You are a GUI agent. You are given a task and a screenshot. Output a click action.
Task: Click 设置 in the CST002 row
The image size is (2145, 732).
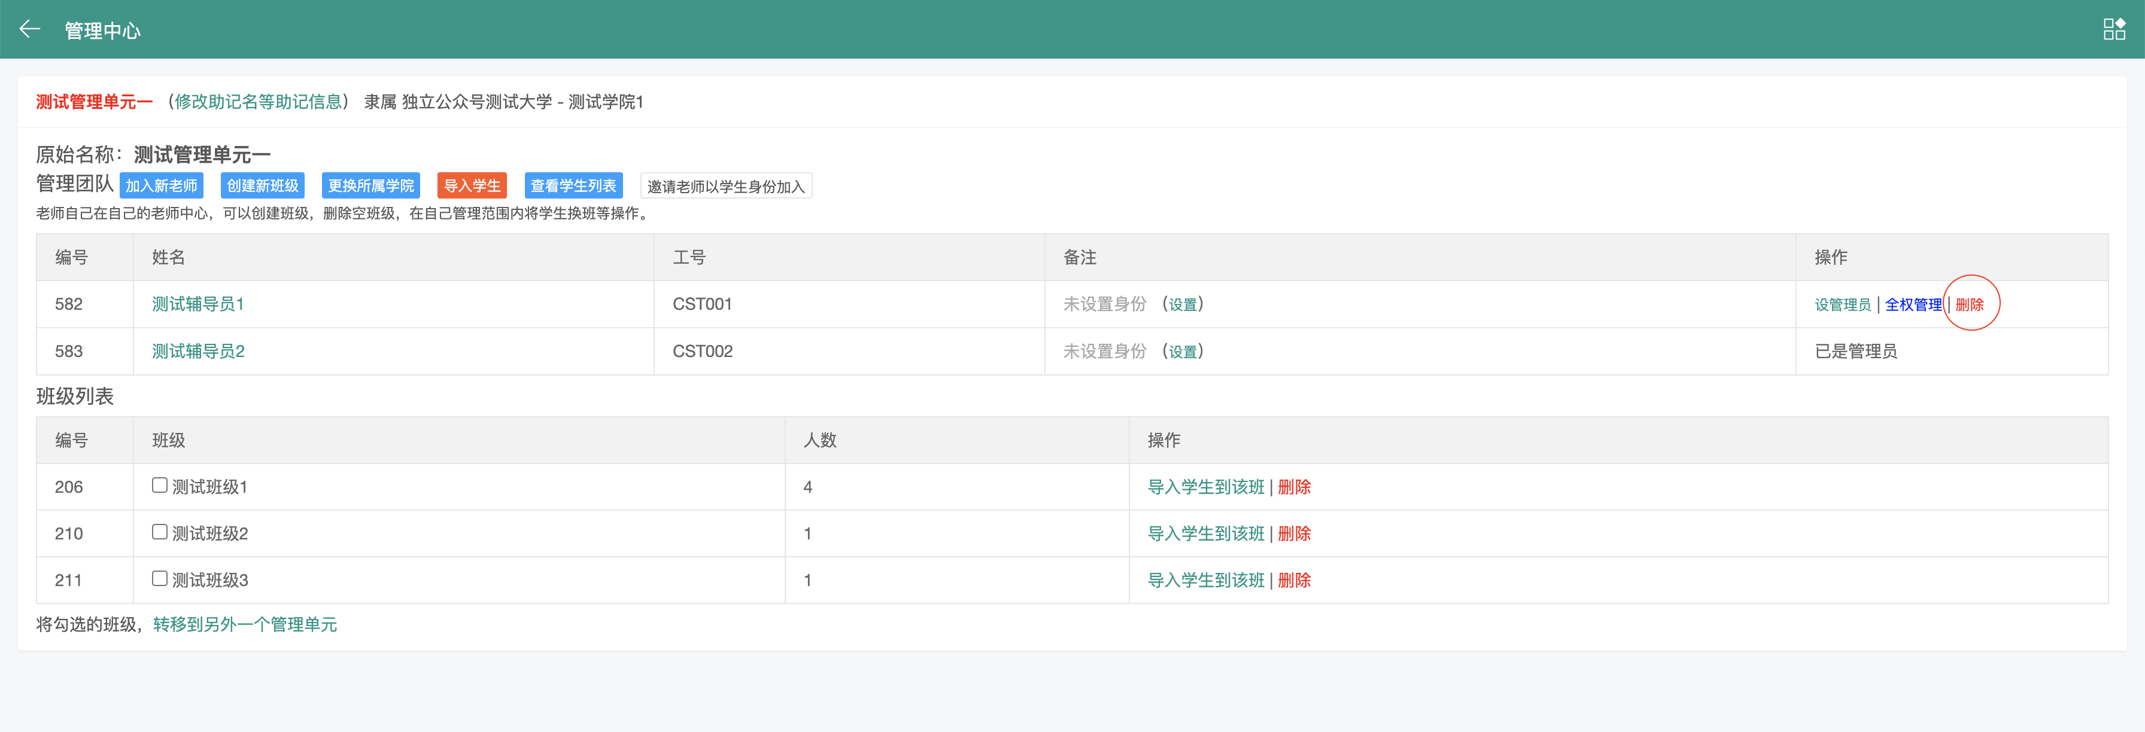click(1183, 352)
